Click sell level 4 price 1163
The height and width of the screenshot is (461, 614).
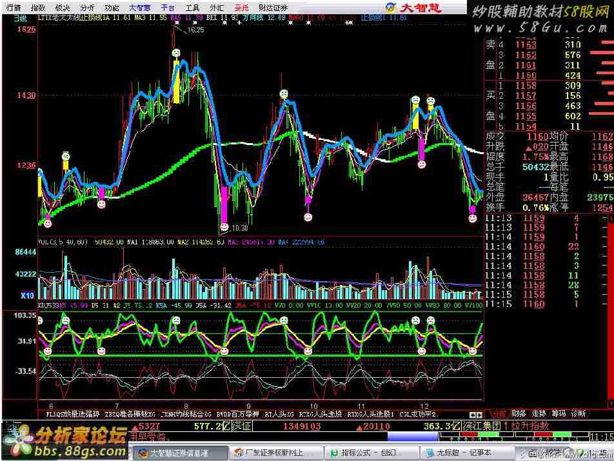[526, 44]
